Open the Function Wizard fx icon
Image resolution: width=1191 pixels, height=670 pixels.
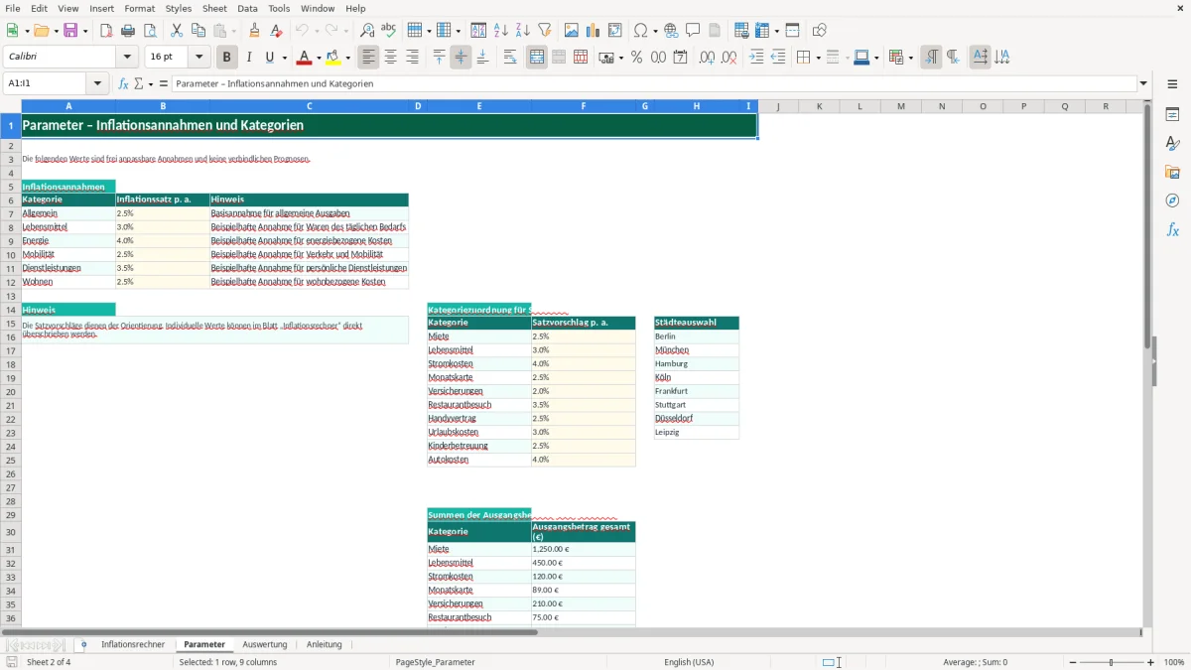coord(124,83)
